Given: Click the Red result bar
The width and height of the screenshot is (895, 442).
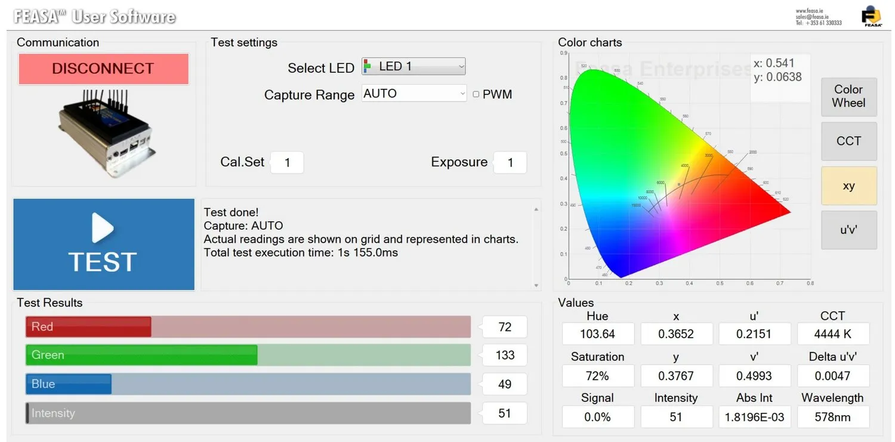Looking at the screenshot, I should (248, 327).
